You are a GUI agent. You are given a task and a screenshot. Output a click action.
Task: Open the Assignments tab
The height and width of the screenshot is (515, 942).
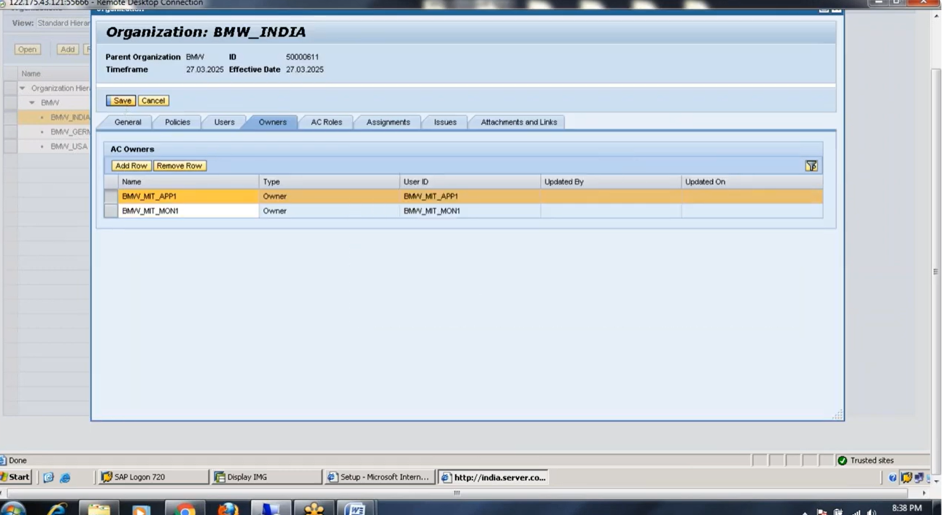click(388, 122)
